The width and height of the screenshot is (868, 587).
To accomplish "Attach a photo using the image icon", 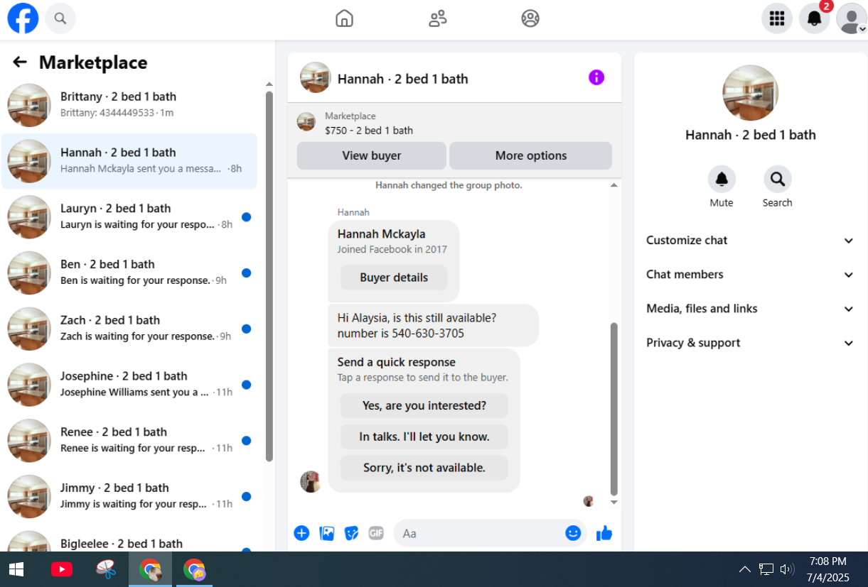I will pyautogui.click(x=327, y=533).
